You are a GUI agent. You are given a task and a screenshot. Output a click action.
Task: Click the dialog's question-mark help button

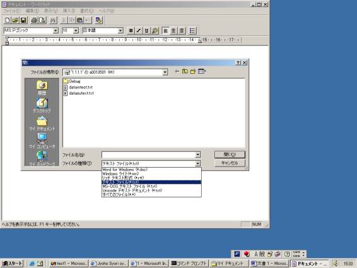pyautogui.click(x=238, y=62)
